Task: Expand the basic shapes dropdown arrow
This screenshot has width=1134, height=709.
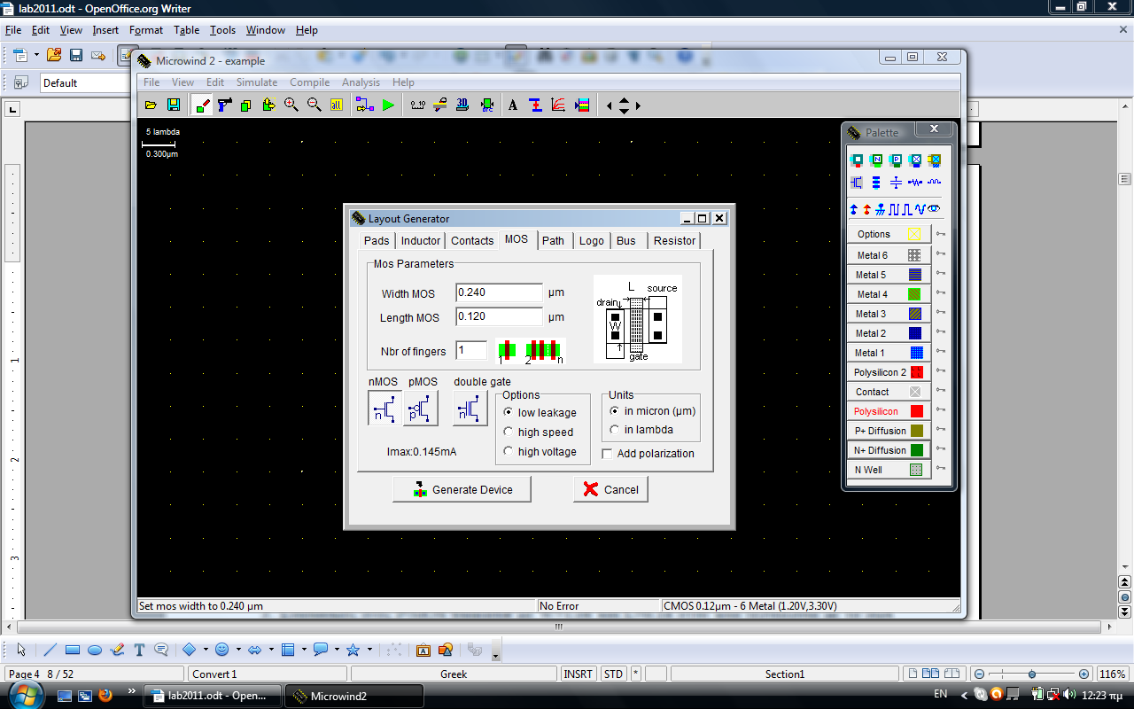Action: click(206, 650)
